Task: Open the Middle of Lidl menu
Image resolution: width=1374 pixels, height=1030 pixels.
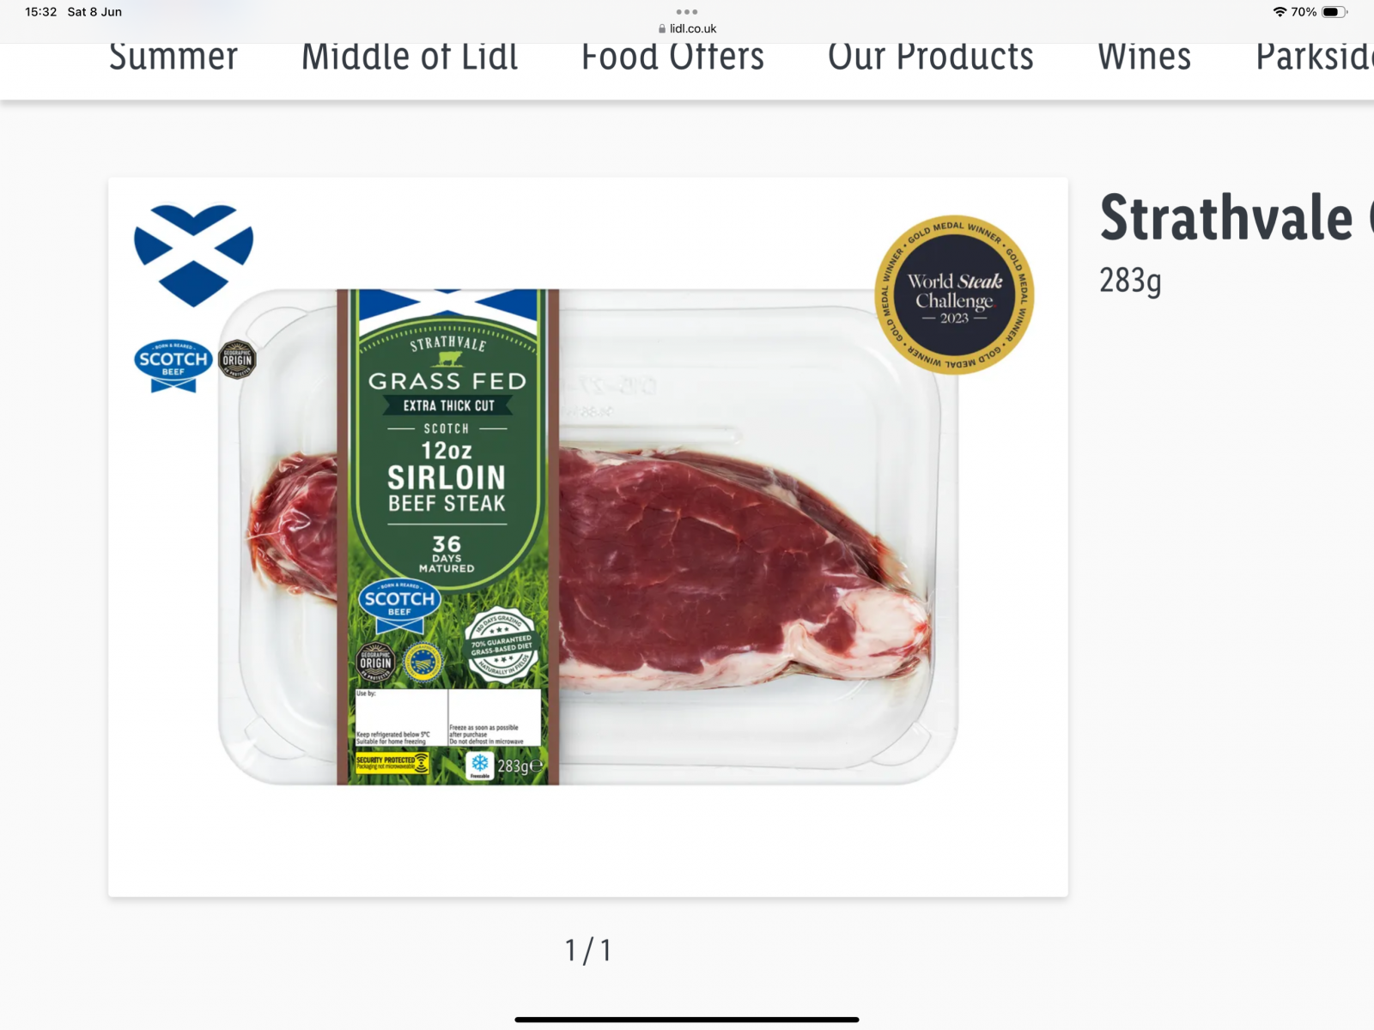Action: coord(410,58)
